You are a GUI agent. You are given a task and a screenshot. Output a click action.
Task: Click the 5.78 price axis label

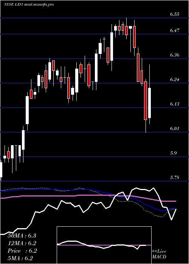175,178
